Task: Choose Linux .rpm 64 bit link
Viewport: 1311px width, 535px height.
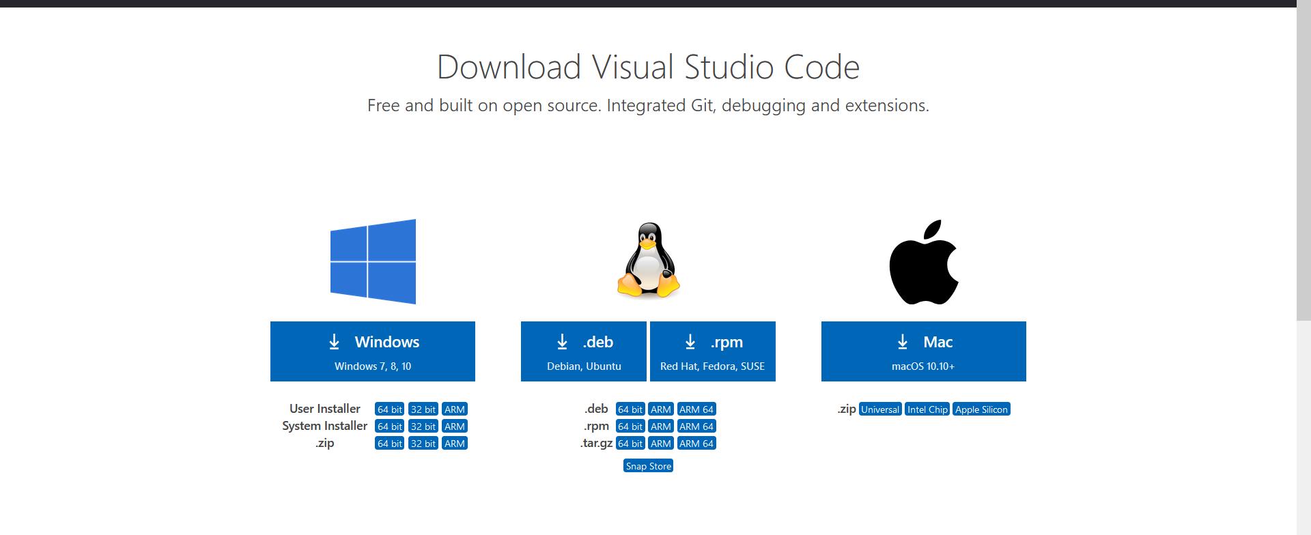Action: click(630, 426)
